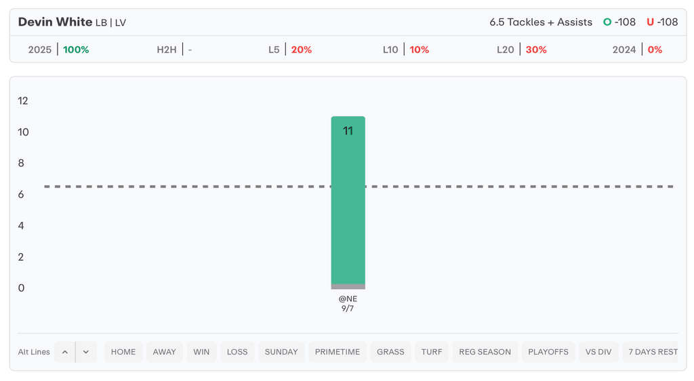The image size is (694, 381).
Task: Select the TURF surface filter
Action: (x=432, y=352)
